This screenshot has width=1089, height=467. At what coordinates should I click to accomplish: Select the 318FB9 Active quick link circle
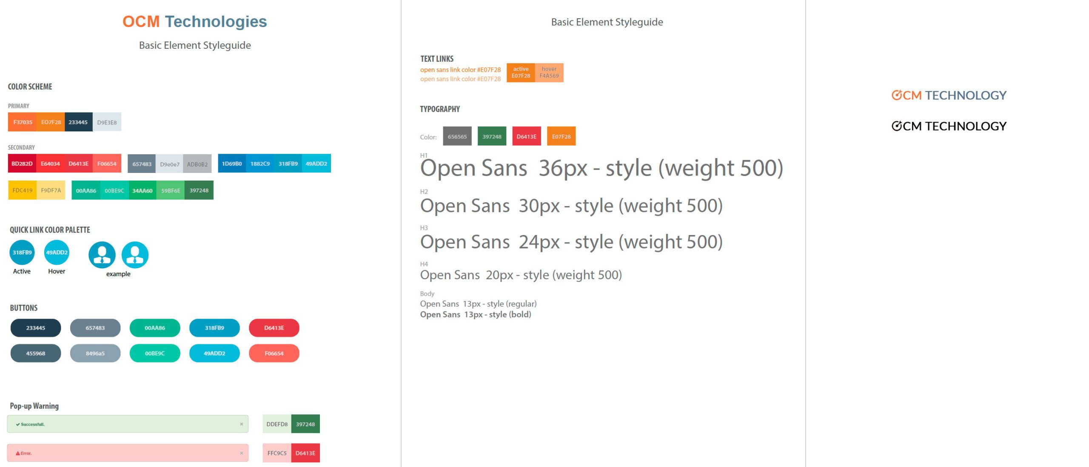(x=22, y=252)
